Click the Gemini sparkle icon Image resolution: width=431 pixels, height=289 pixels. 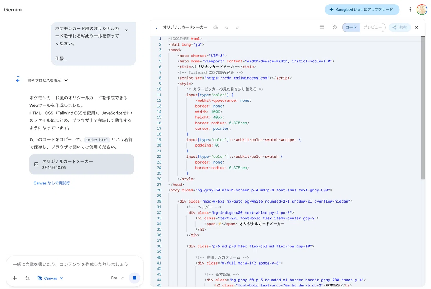(18, 80)
